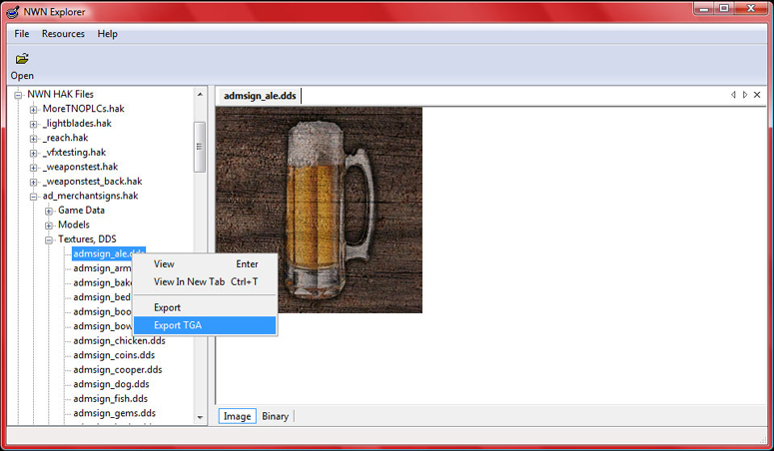Expand the Models folder
This screenshot has height=451, width=774.
click(49, 225)
